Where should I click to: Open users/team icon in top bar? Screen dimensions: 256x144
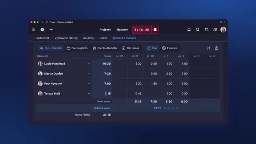pyautogui.click(x=215, y=30)
